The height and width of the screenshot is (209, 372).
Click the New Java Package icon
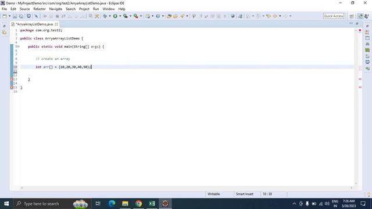[x=148, y=16]
